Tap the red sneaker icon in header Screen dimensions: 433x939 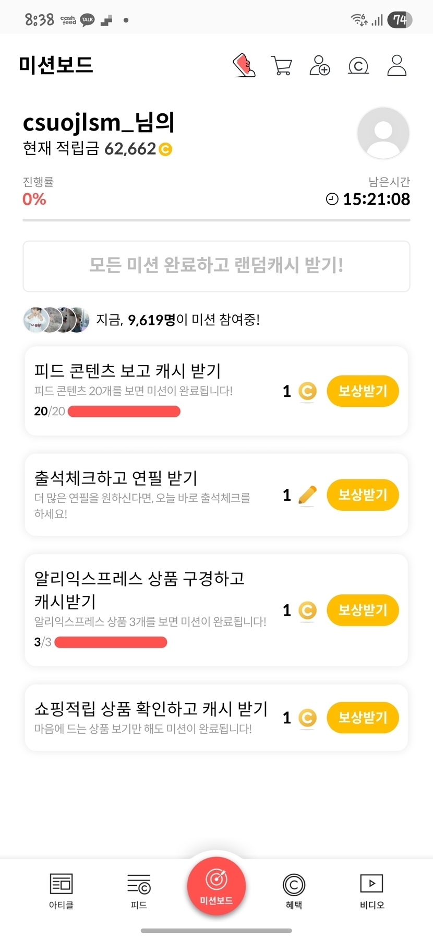point(244,65)
